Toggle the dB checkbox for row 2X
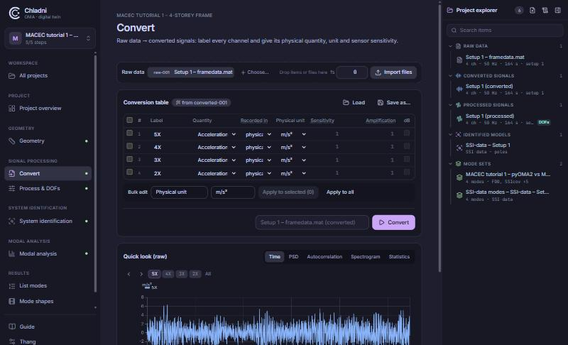The height and width of the screenshot is (345, 568). 407,172
